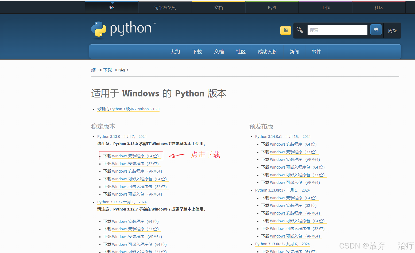The height and width of the screenshot is (253, 415).
Task: Click the 蟒 breadcrumb link
Action: pos(94,70)
